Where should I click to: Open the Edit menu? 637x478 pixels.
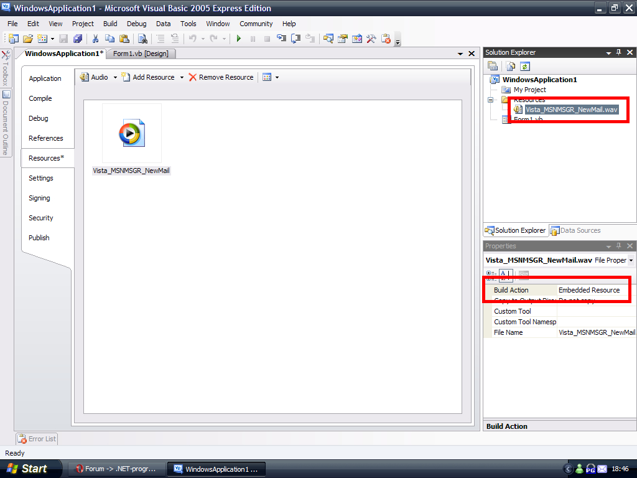[x=34, y=24]
